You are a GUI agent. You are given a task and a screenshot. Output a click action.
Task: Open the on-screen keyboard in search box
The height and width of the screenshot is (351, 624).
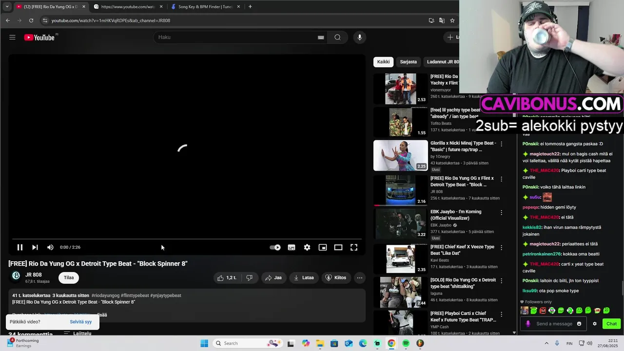(x=321, y=37)
